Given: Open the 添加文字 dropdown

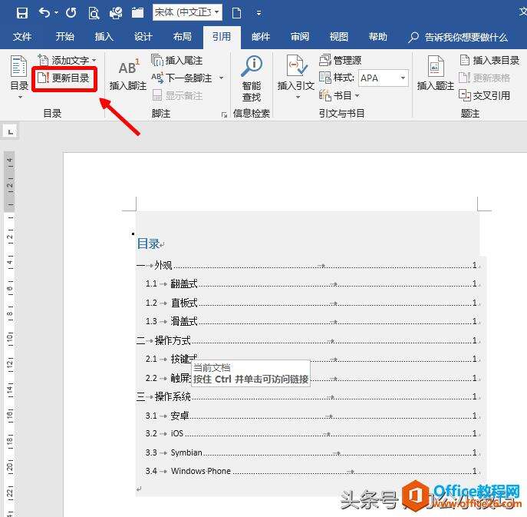Looking at the screenshot, I should [x=67, y=60].
